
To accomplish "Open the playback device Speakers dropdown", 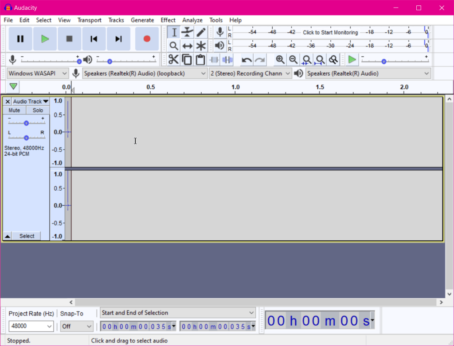I will 368,73.
